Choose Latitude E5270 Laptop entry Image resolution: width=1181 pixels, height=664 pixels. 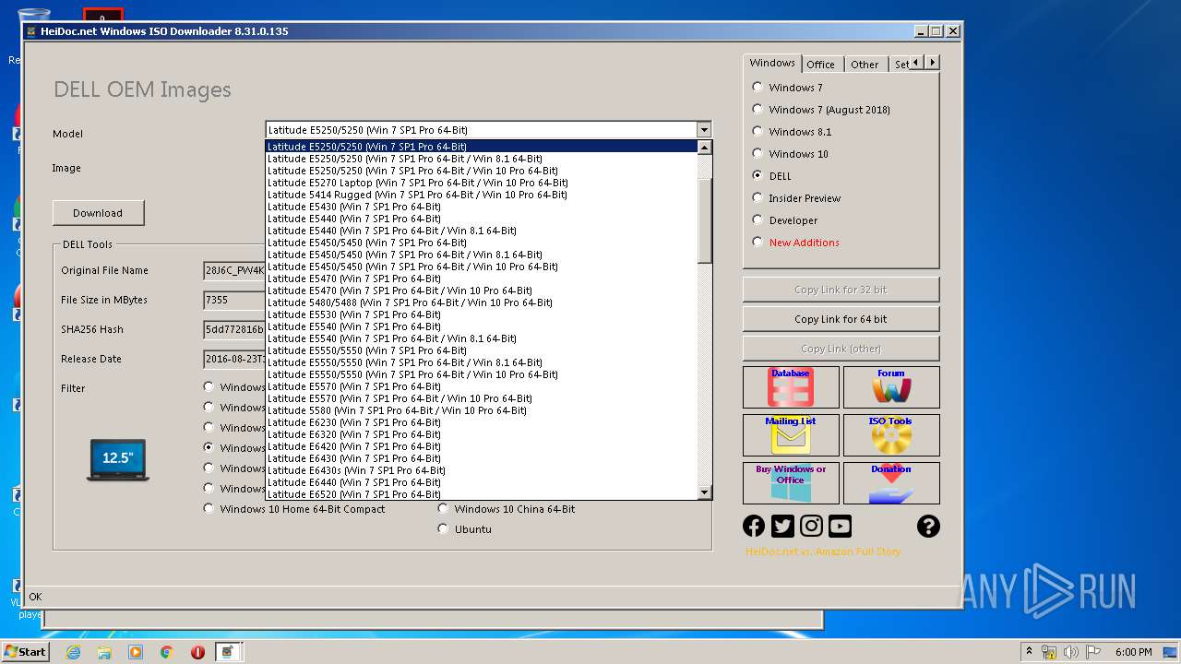click(x=481, y=183)
